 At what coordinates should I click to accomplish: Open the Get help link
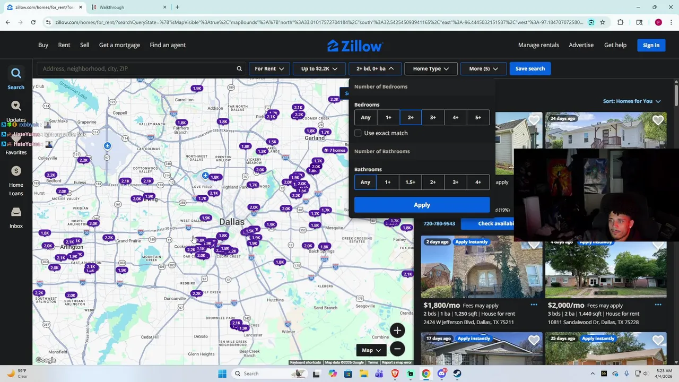(615, 45)
